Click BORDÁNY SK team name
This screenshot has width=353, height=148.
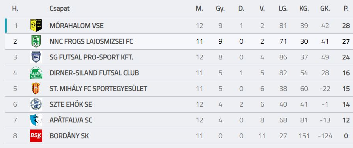click(x=69, y=136)
